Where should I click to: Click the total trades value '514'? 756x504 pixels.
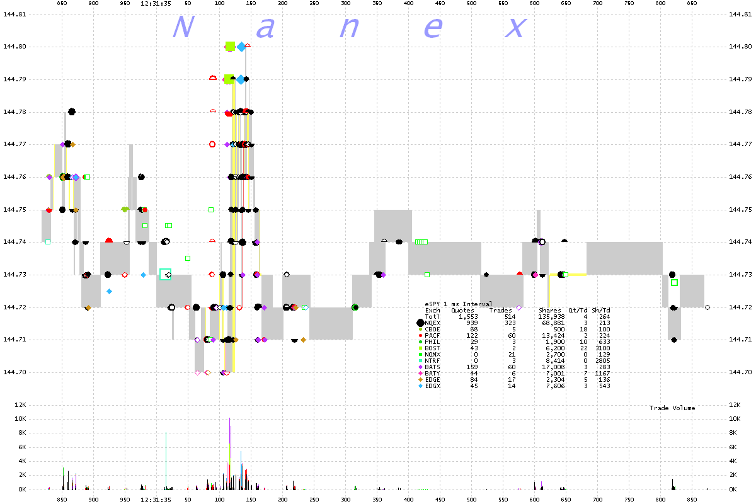[510, 317]
